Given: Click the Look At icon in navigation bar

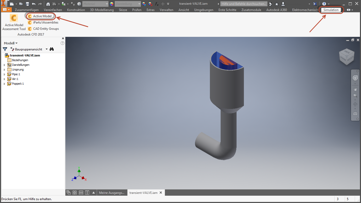Looking at the screenshot, I should 355,113.
